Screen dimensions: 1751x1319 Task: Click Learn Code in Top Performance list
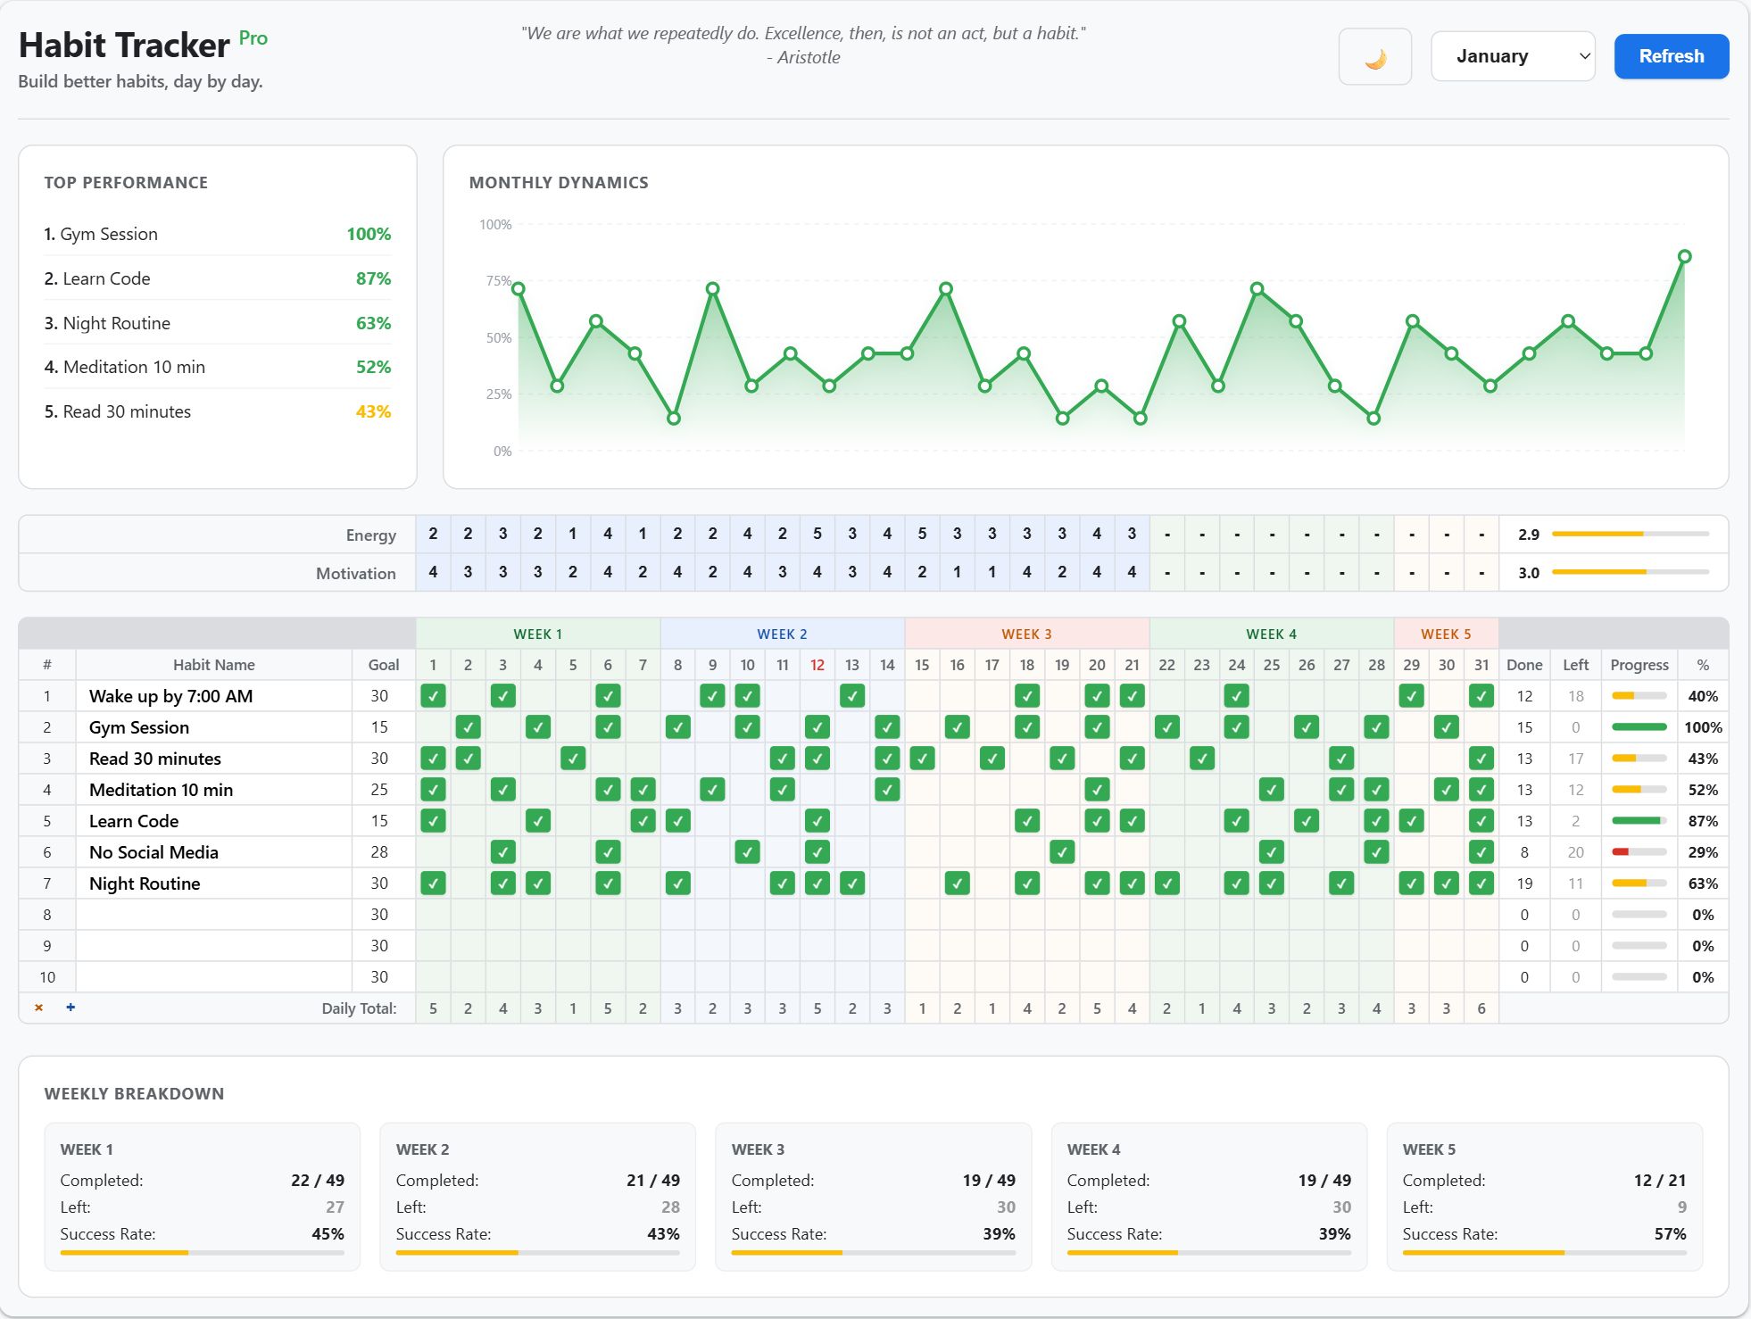pyautogui.click(x=106, y=278)
